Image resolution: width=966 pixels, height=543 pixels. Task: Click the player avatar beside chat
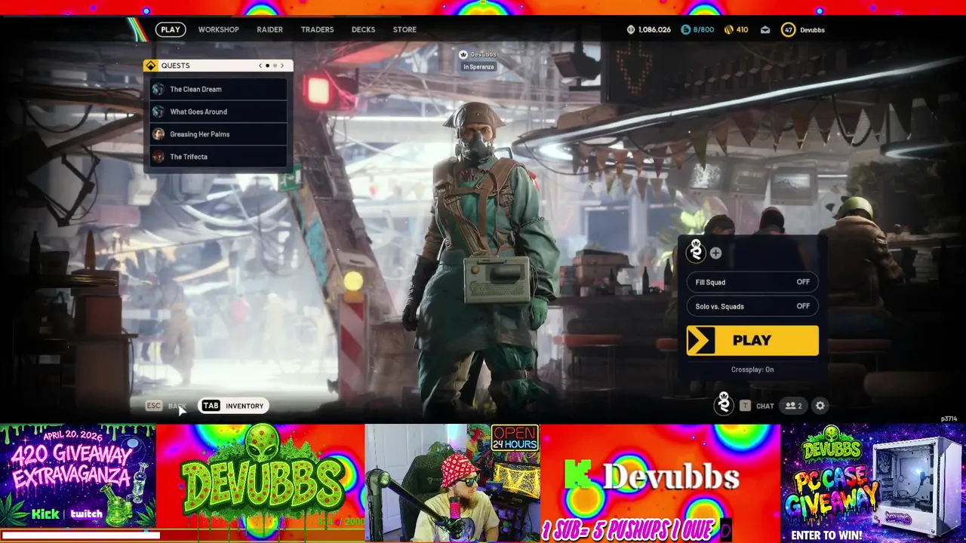724,403
